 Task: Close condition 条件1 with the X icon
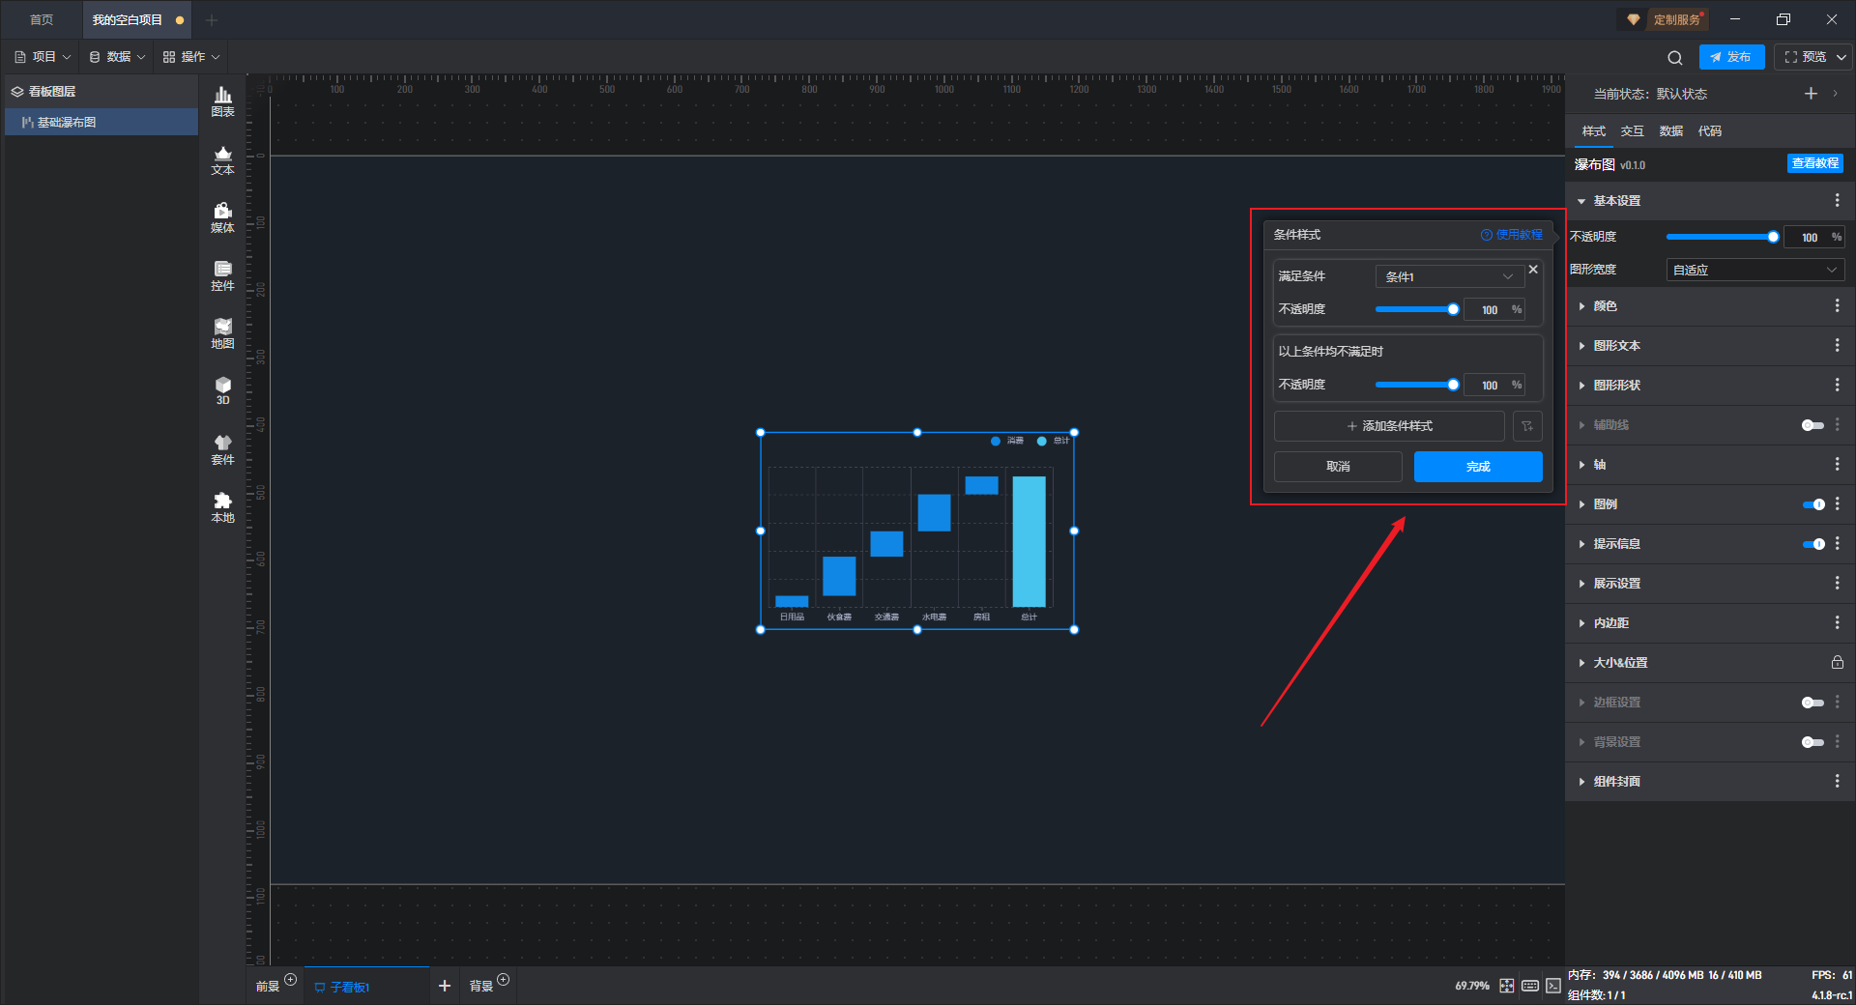(x=1533, y=270)
